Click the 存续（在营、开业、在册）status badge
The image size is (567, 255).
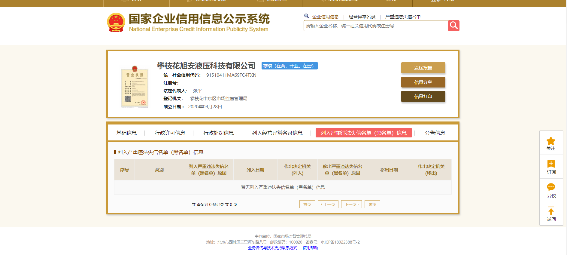tap(290, 66)
